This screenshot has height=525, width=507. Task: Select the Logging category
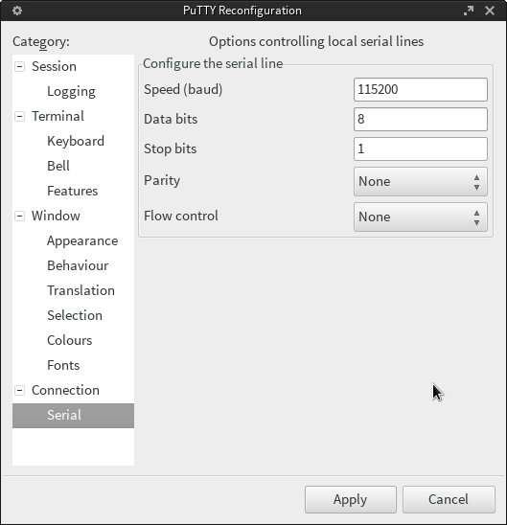coord(71,91)
